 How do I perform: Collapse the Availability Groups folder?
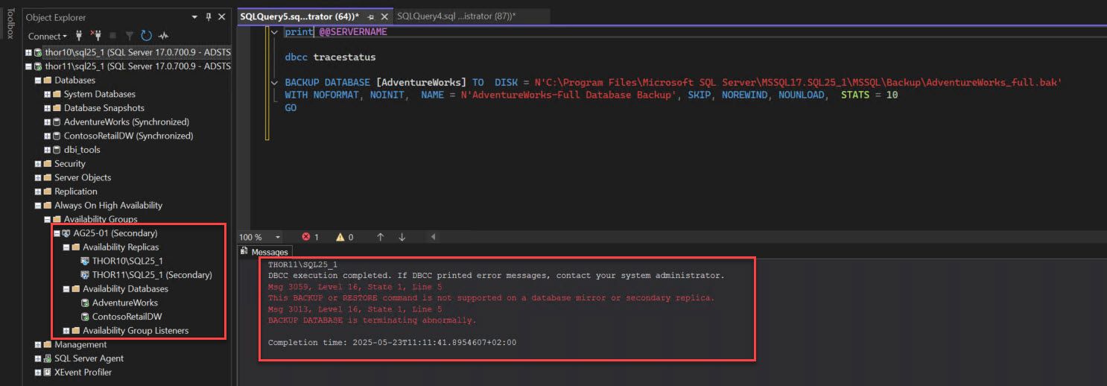coord(47,219)
